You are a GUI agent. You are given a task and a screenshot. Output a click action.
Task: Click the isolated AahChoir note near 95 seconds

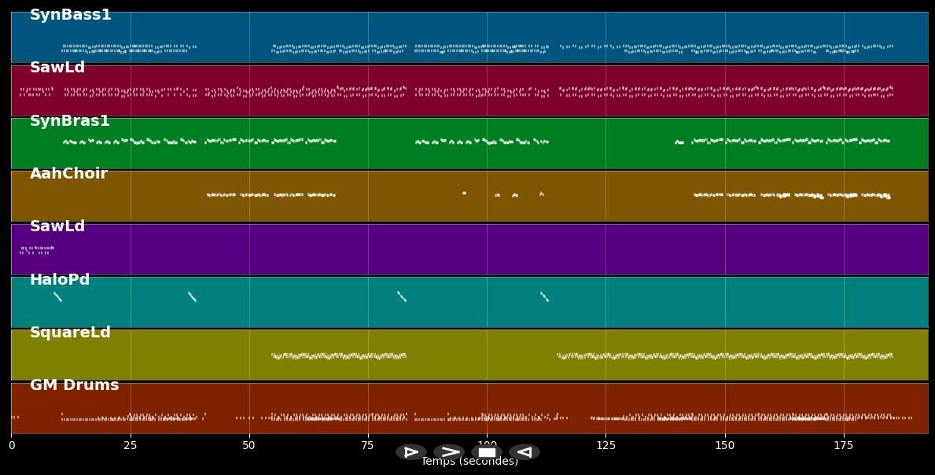pyautogui.click(x=464, y=193)
